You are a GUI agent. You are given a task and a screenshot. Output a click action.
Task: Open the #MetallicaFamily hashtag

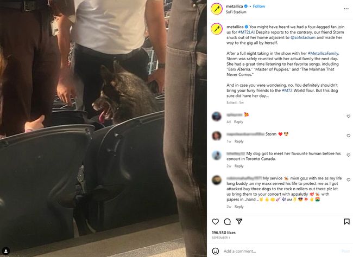tap(323, 53)
